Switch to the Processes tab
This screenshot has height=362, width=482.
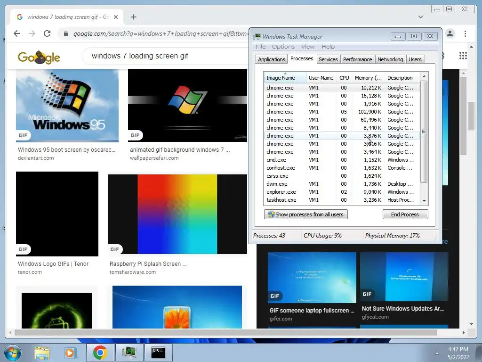click(302, 58)
